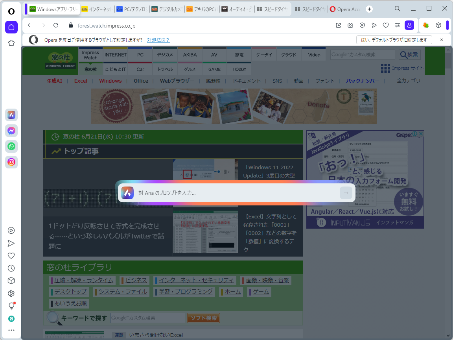Toggle the ad blocker shield

pos(362,25)
